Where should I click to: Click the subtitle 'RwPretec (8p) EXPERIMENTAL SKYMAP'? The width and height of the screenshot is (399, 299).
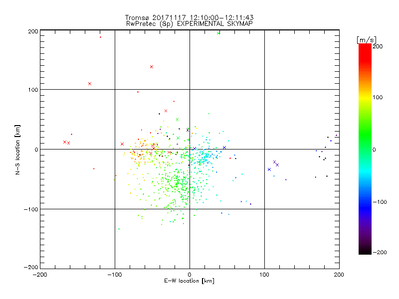[x=190, y=23]
